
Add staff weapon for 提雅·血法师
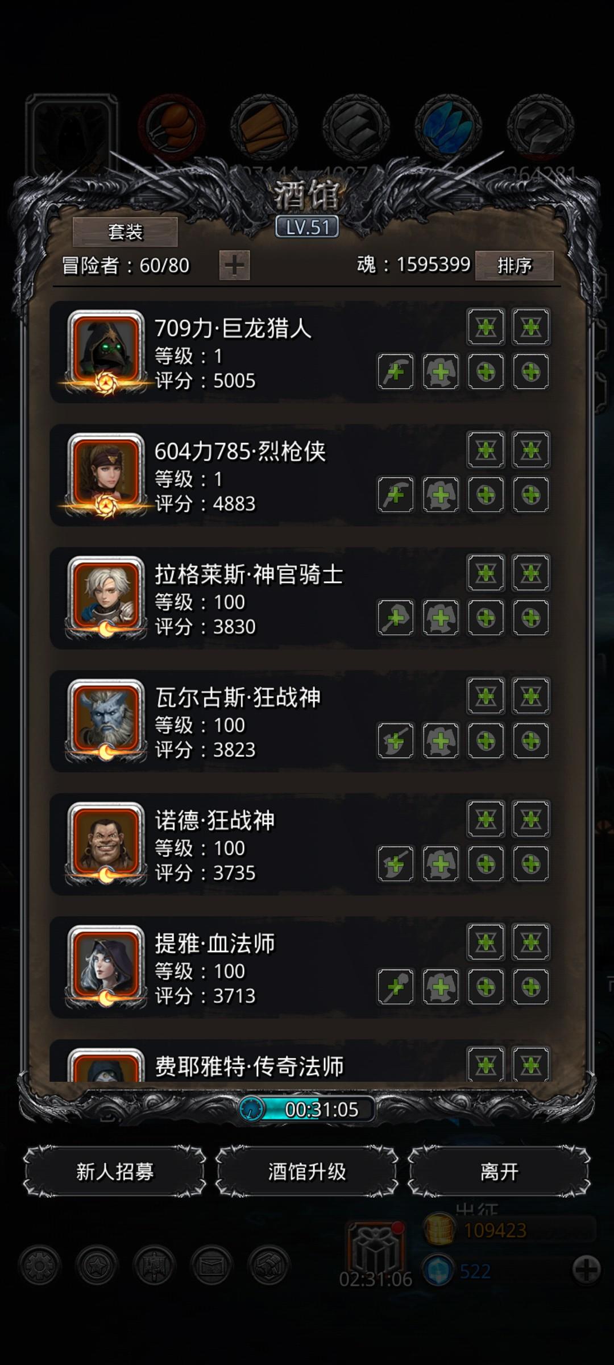tap(396, 987)
